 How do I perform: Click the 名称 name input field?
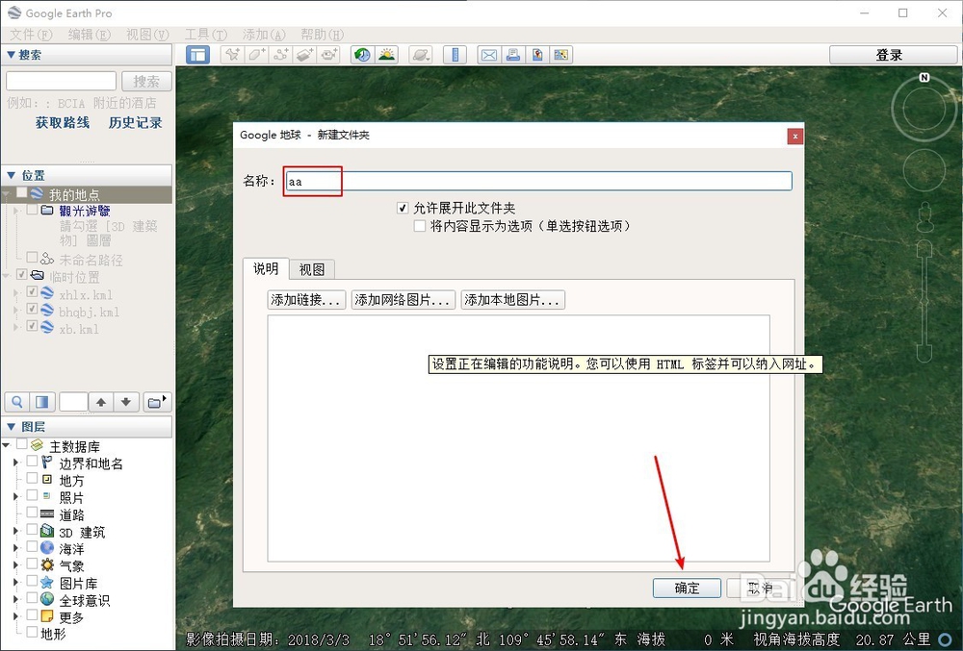pyautogui.click(x=538, y=181)
